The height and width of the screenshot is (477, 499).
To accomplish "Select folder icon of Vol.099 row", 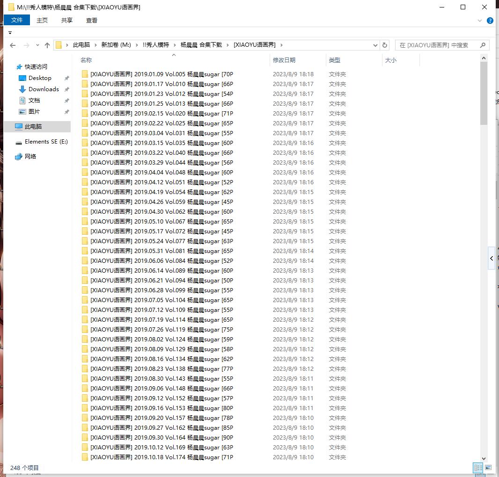I will [x=85, y=290].
